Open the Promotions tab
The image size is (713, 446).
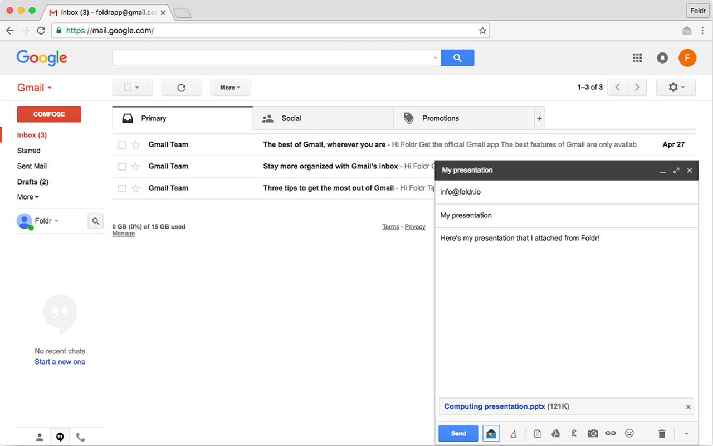(x=440, y=118)
